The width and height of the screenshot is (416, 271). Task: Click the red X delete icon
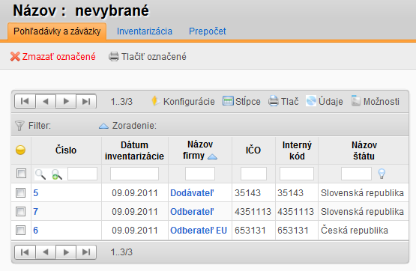[x=15, y=57]
